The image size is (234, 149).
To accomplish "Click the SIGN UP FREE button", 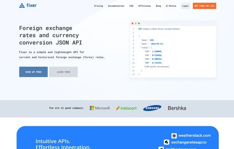I will click(33, 72).
